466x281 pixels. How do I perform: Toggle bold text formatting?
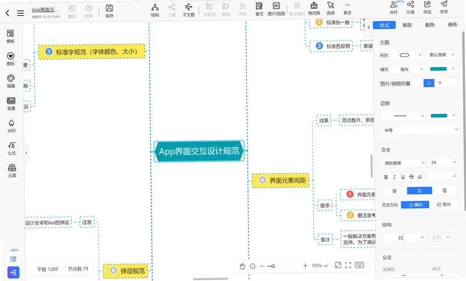click(386, 177)
